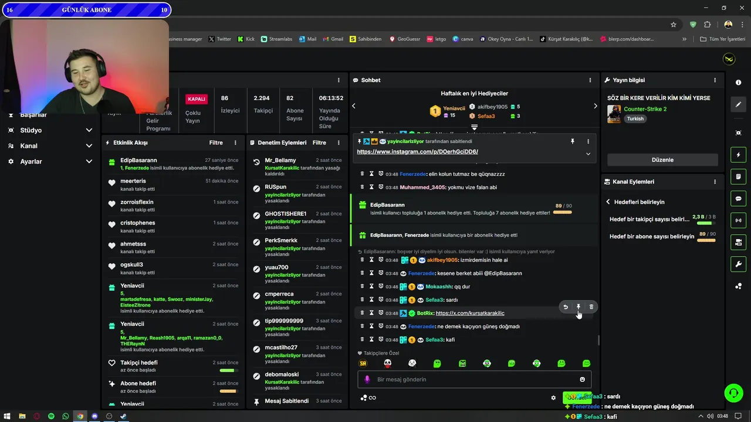This screenshot has height=422, width=751.
Task: Toggle the broadcast signal panel icon
Action: click(x=738, y=220)
